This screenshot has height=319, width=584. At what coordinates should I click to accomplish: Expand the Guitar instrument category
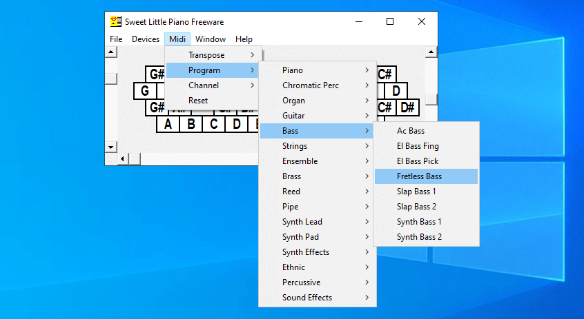[x=318, y=116]
